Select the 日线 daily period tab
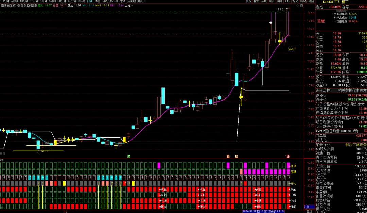This screenshot has height=213, width=367. 90,1
